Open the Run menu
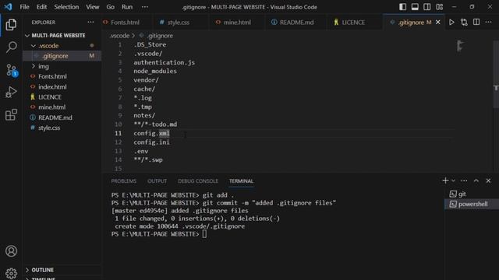The height and width of the screenshot is (280, 499). (x=127, y=7)
